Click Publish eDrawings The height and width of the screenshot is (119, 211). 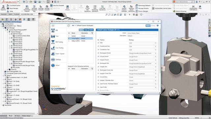(x=180, y=11)
